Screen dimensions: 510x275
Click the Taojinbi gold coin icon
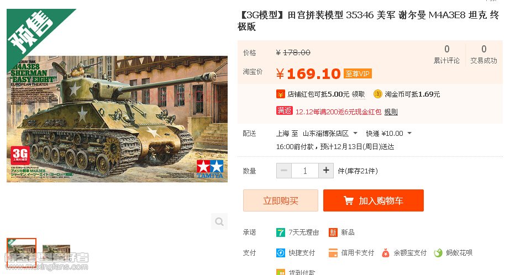(x=377, y=94)
